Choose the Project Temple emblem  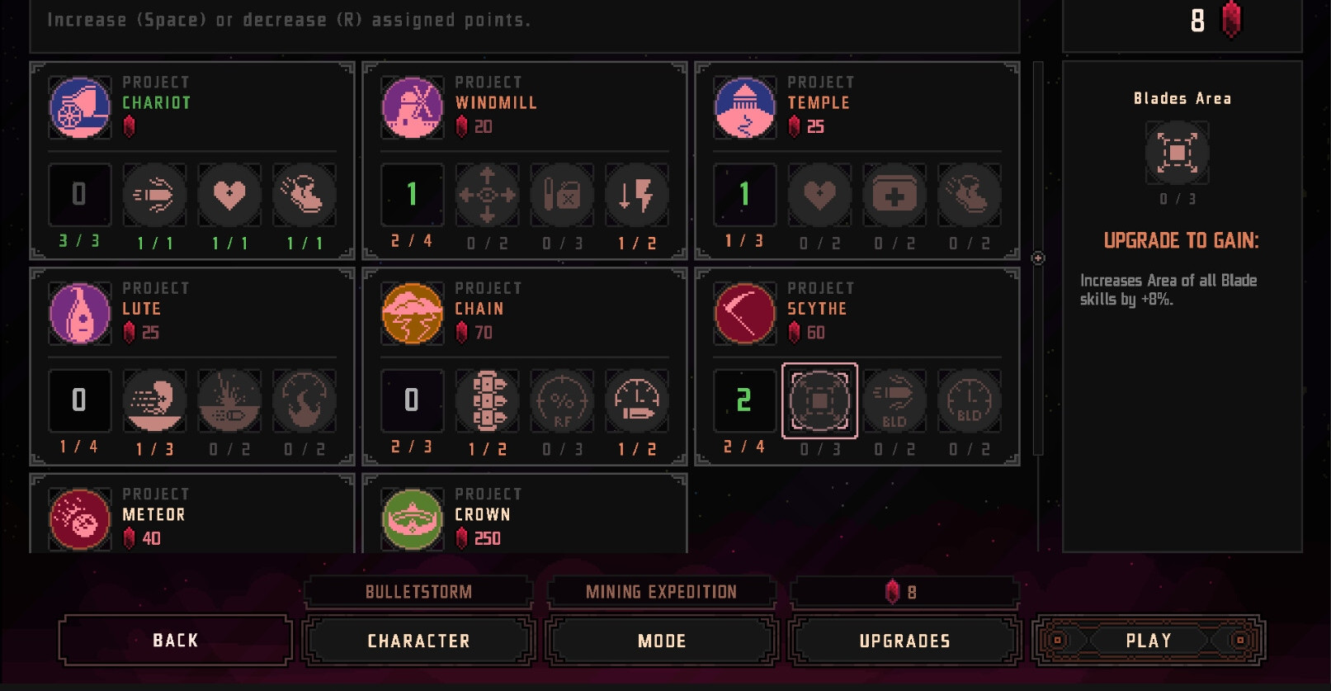pos(745,108)
